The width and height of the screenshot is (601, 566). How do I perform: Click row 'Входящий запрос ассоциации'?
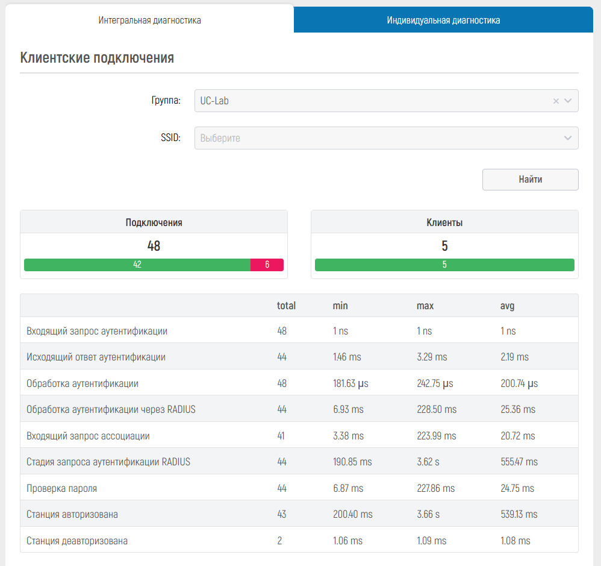299,435
